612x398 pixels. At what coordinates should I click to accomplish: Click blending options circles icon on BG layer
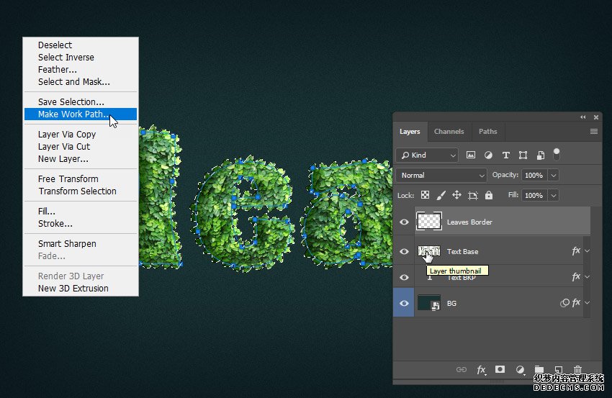(564, 303)
